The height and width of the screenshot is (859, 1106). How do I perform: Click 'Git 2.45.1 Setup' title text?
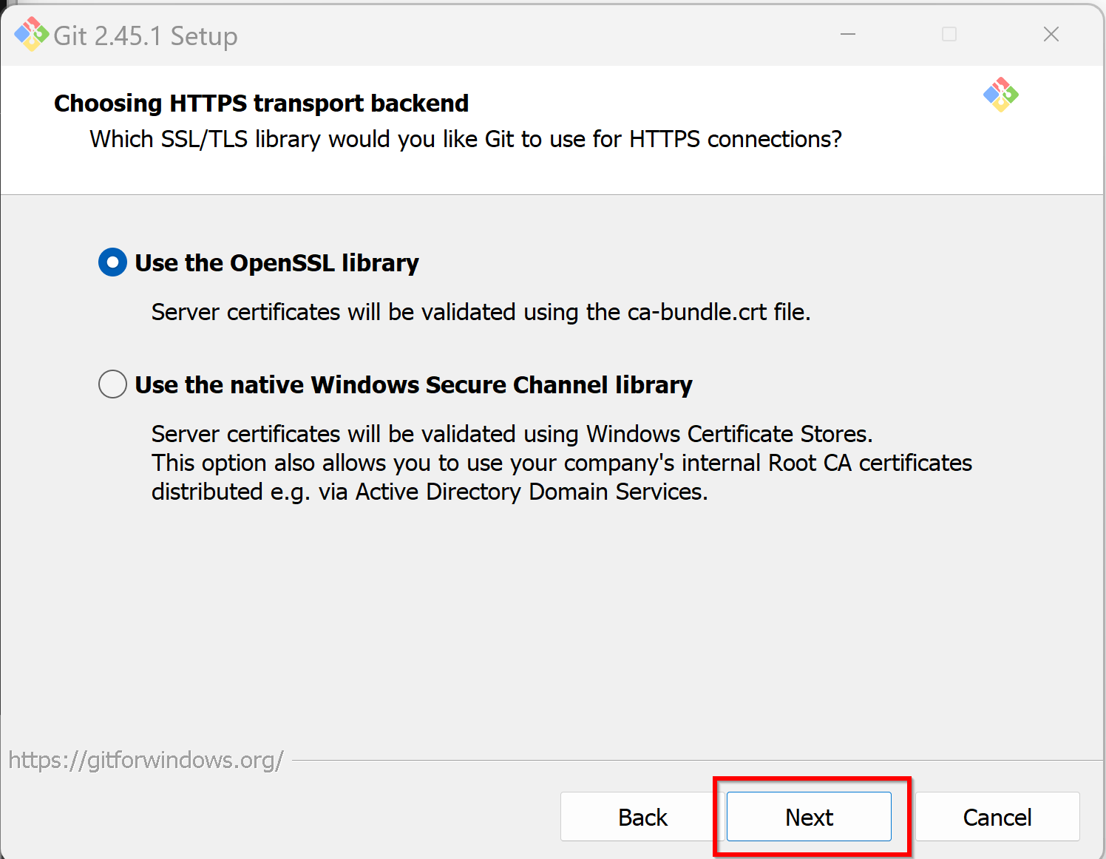coord(146,35)
